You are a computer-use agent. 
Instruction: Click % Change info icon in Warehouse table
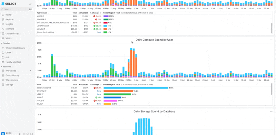100,13
